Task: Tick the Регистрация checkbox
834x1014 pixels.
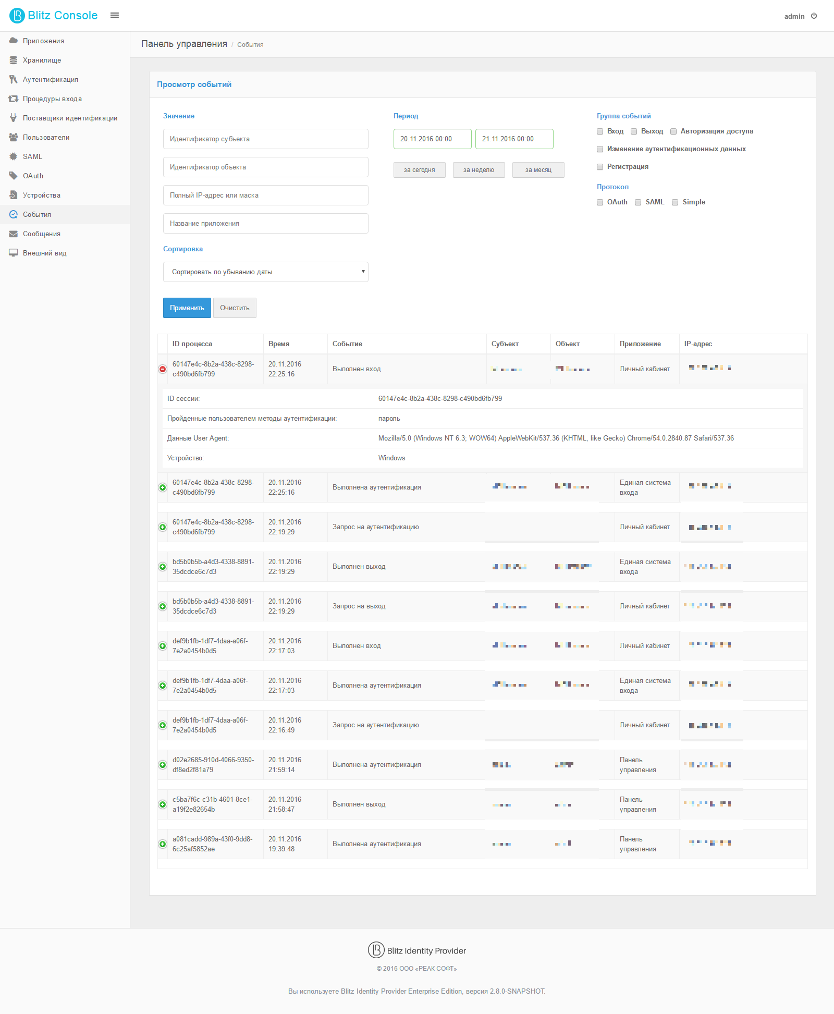Action: [600, 167]
